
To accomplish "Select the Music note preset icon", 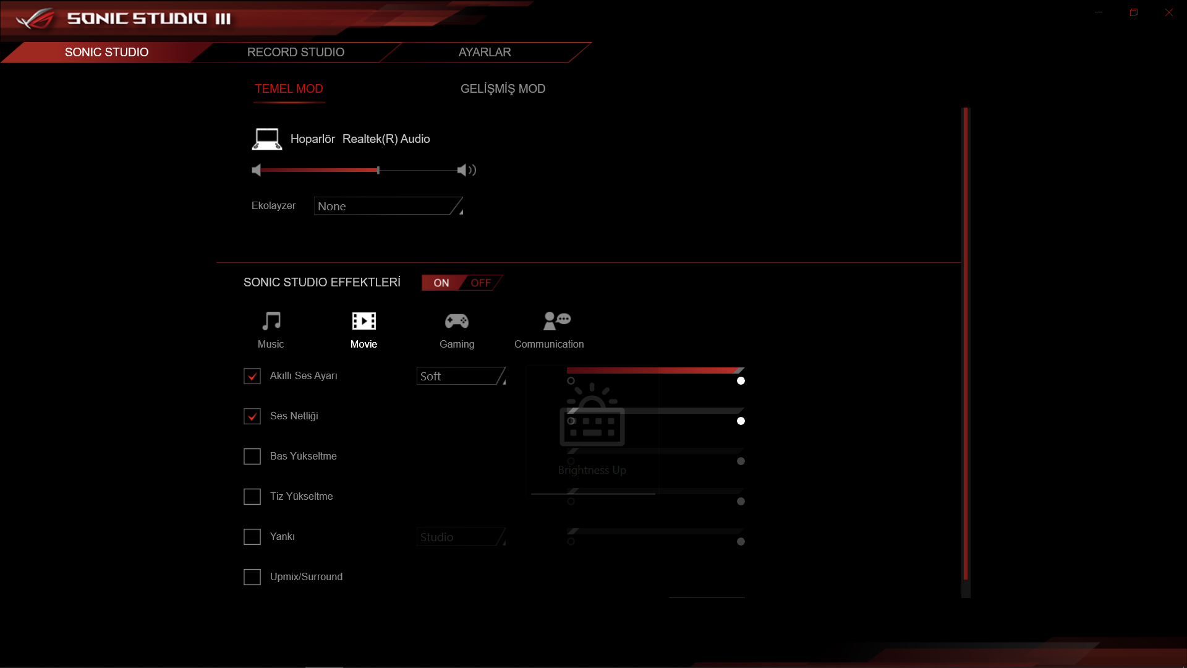I will click(x=271, y=321).
